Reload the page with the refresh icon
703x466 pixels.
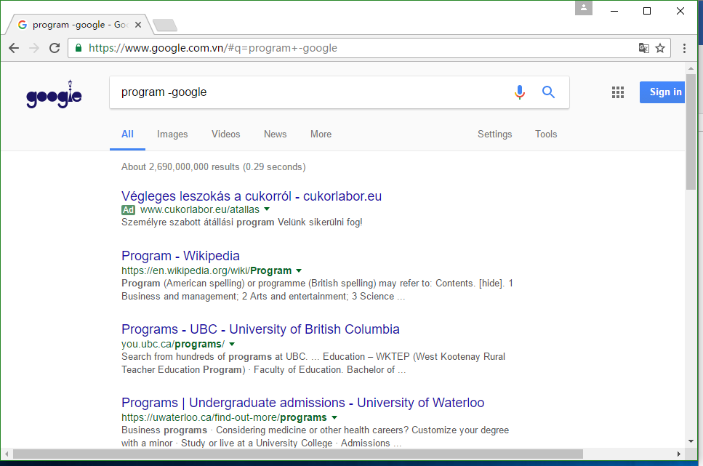pos(55,48)
